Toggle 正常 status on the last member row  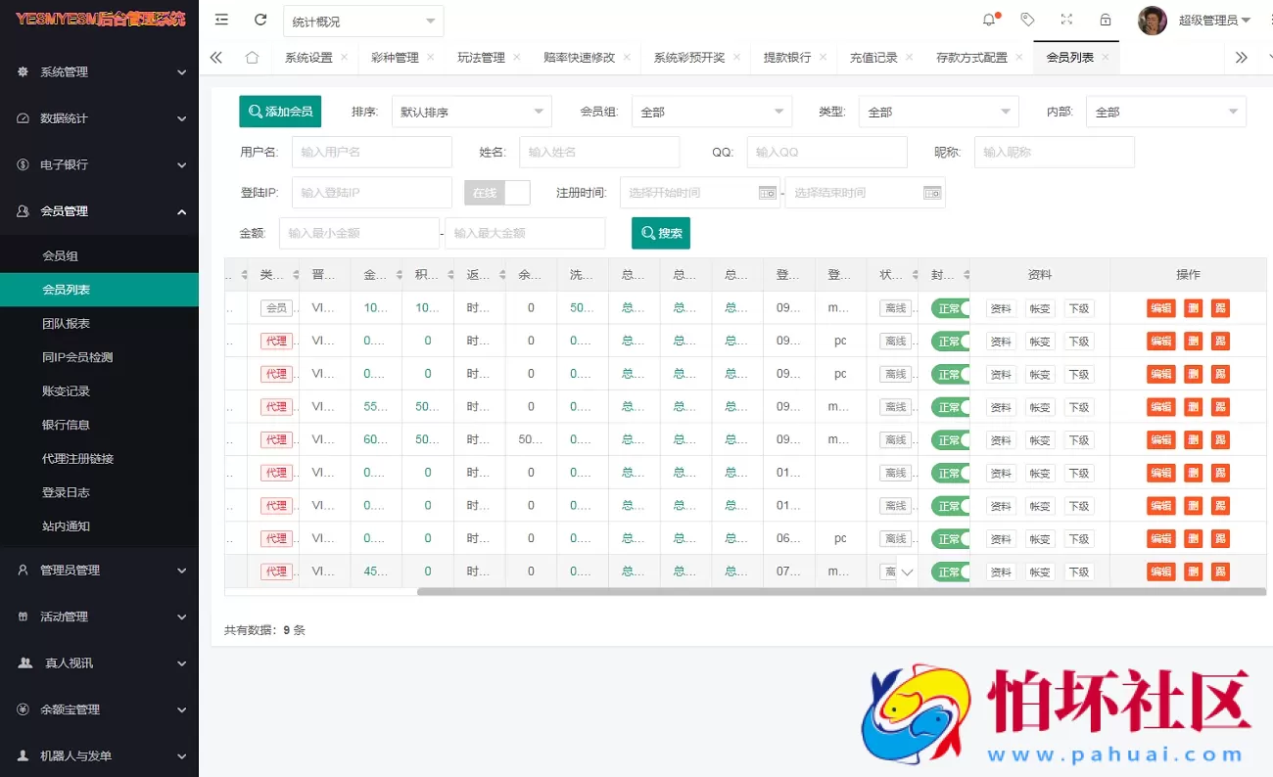tap(951, 571)
